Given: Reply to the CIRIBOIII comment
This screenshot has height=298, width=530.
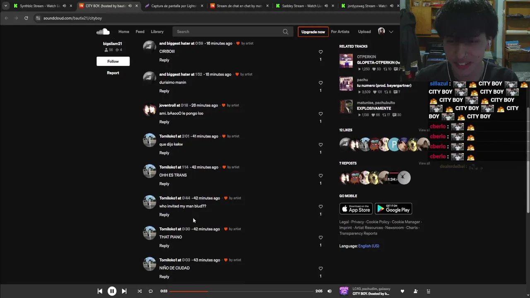Looking at the screenshot, I should (x=164, y=60).
